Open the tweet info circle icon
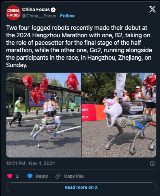The height and width of the screenshot is (196, 160). [x=153, y=163]
